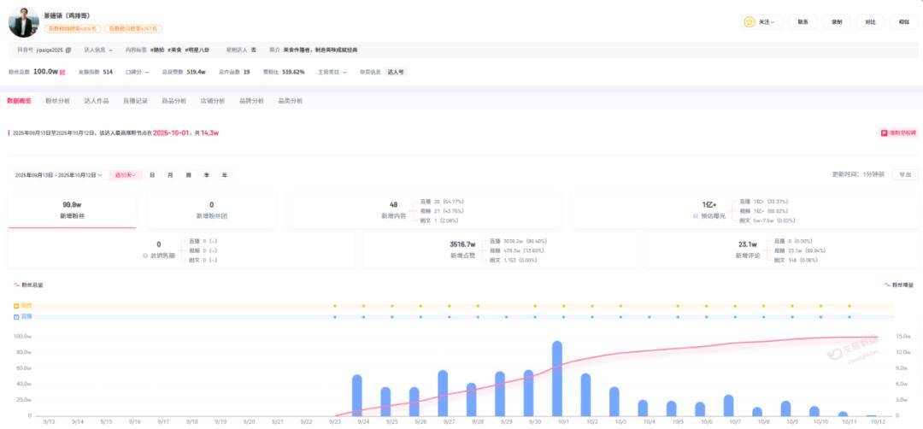Click the info icon beside 总销售额
Viewport: 923px width, 429px height.
click(x=145, y=255)
